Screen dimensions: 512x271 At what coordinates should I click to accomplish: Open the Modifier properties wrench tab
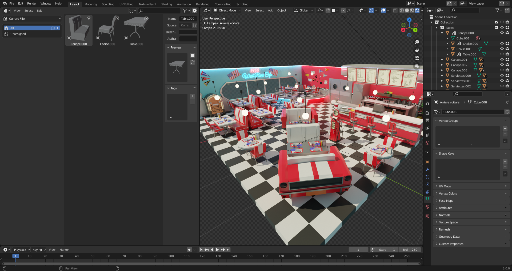427,169
